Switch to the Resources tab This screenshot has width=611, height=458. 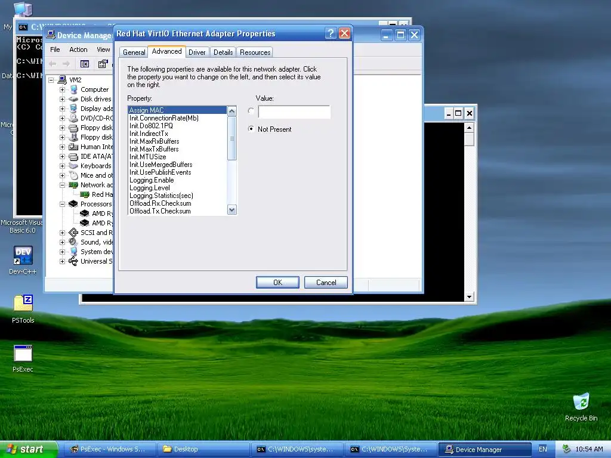255,52
